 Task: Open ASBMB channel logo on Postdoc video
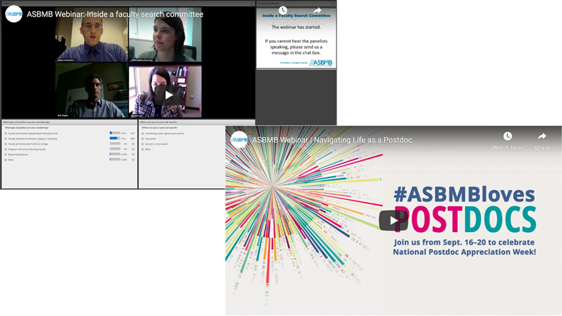[239, 140]
